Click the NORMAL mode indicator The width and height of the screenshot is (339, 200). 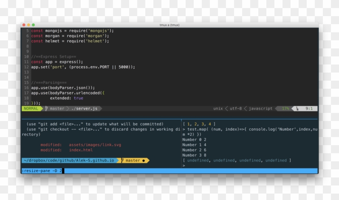[31, 108]
